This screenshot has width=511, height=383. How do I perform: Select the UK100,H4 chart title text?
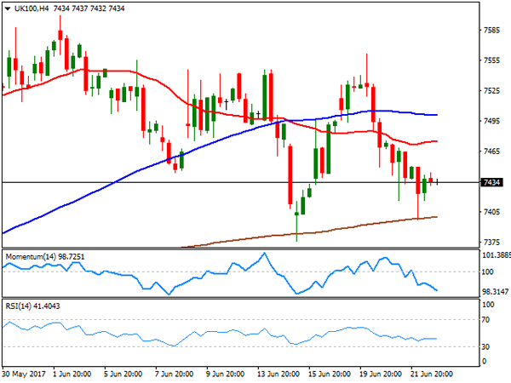[x=32, y=9]
